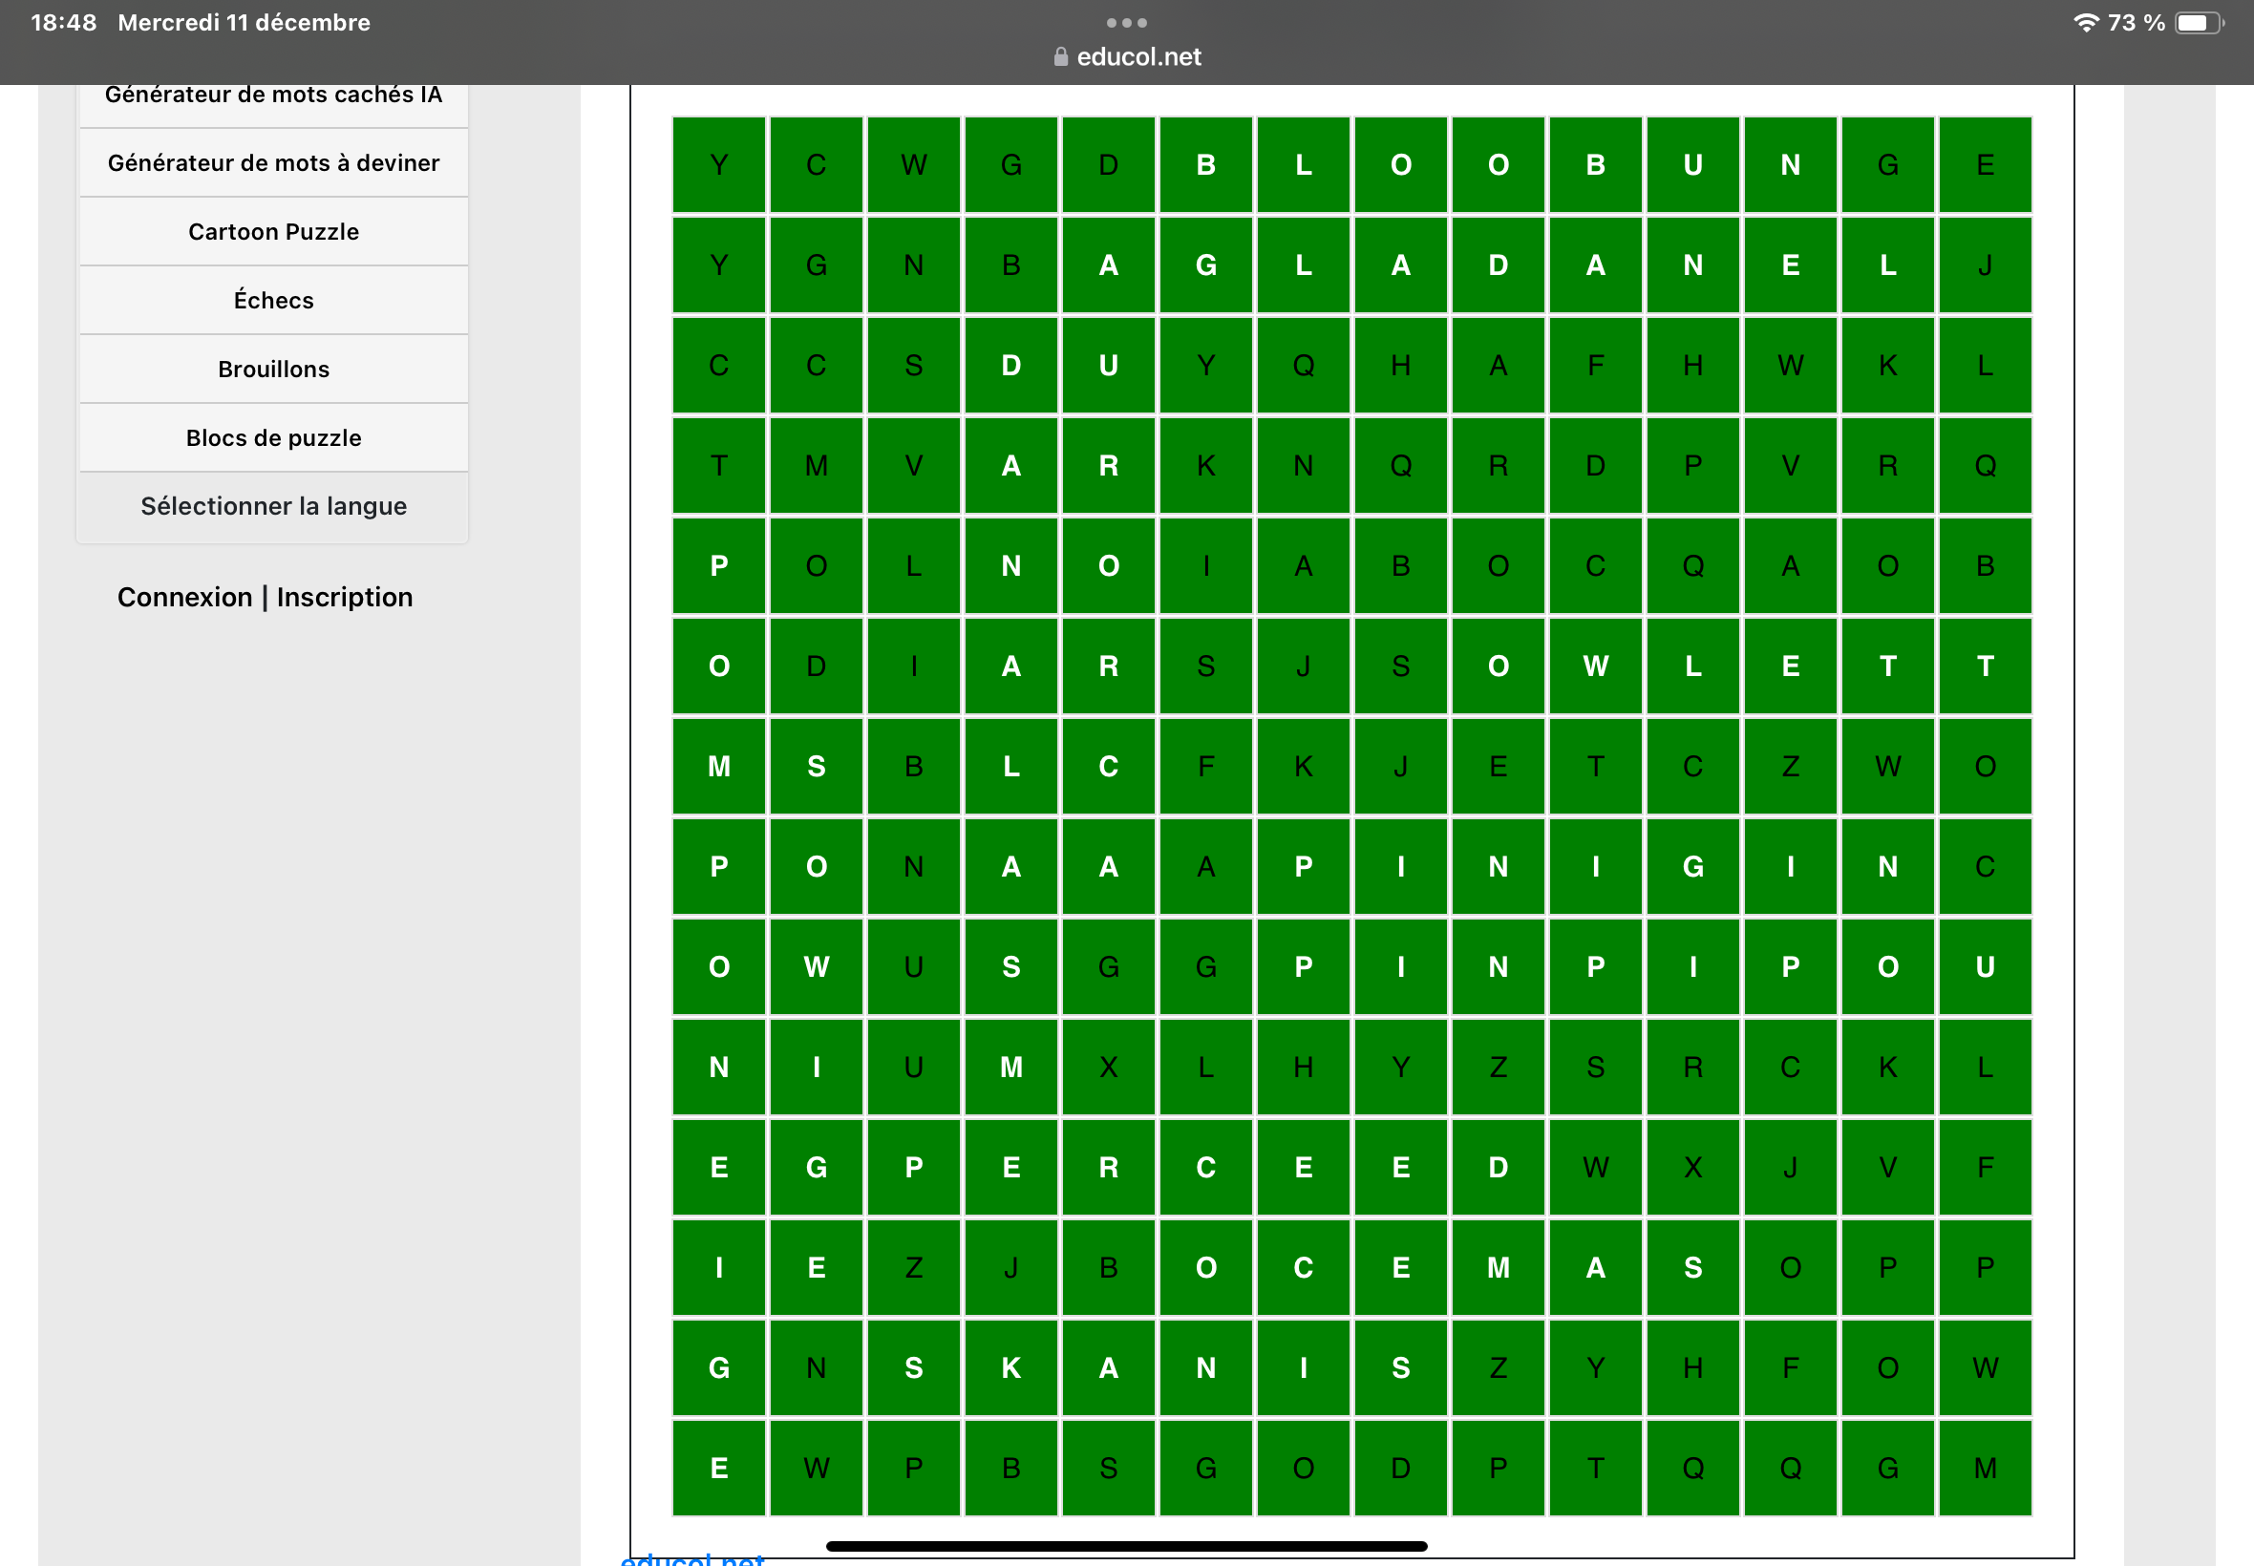Click the J tile ending the second row
The width and height of the screenshot is (2254, 1566).
1984,265
